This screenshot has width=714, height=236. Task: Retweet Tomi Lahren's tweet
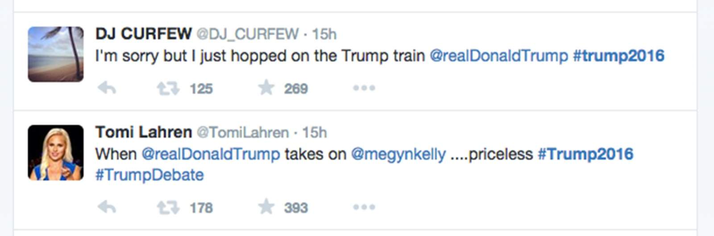pos(168,207)
